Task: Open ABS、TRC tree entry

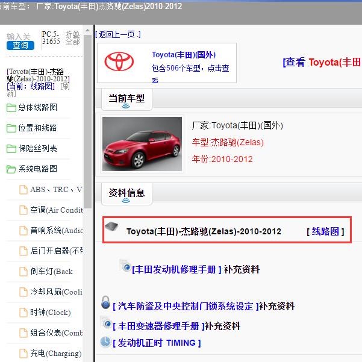Action: pos(56,190)
